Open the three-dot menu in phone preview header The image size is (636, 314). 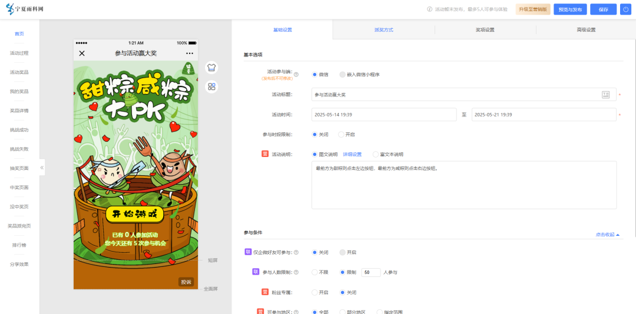point(190,54)
